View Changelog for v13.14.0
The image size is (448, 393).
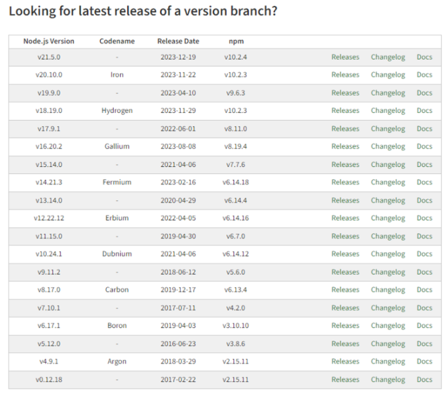(x=388, y=201)
